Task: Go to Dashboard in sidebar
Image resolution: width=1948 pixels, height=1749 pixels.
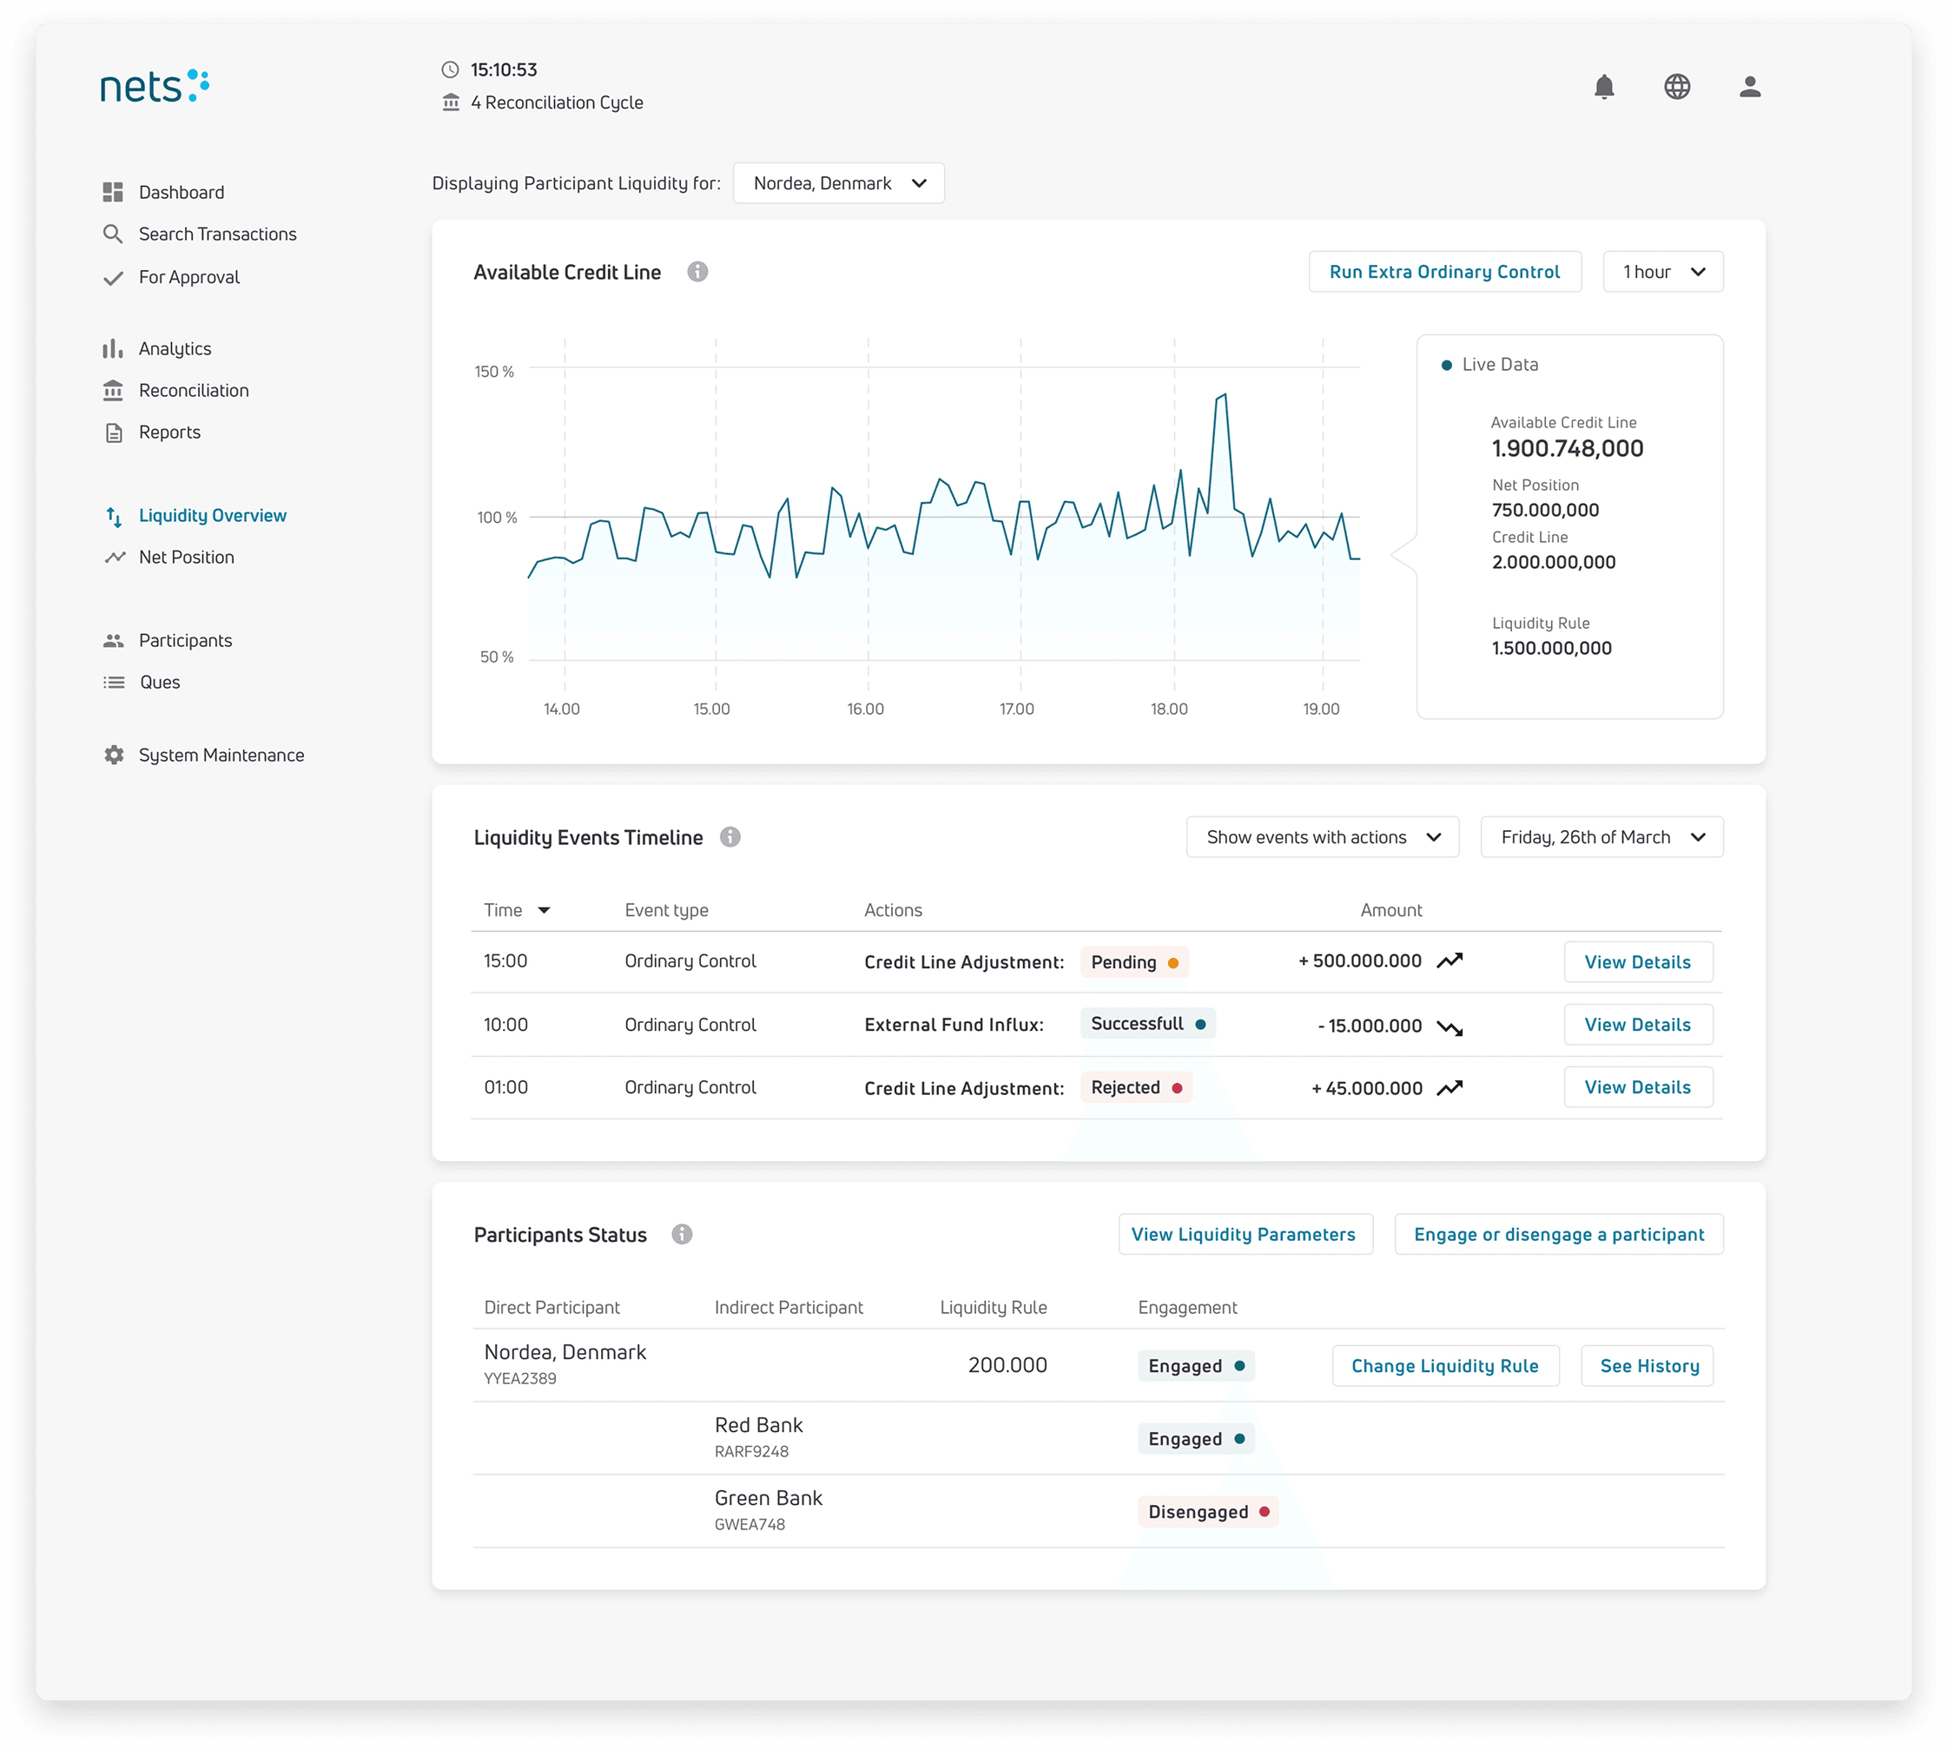Action: (x=181, y=192)
